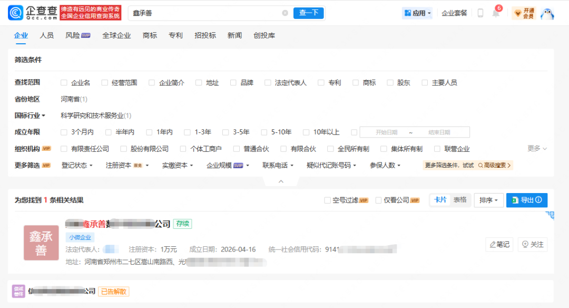Add a 笔记 note for the company
The width and height of the screenshot is (569, 308).
pos(499,244)
